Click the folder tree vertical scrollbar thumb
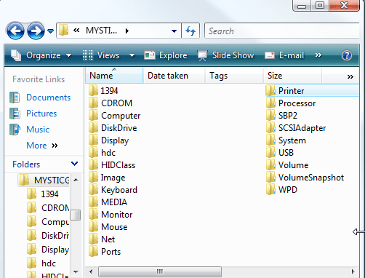Screen dimensions: 365x278 pos(76,215)
